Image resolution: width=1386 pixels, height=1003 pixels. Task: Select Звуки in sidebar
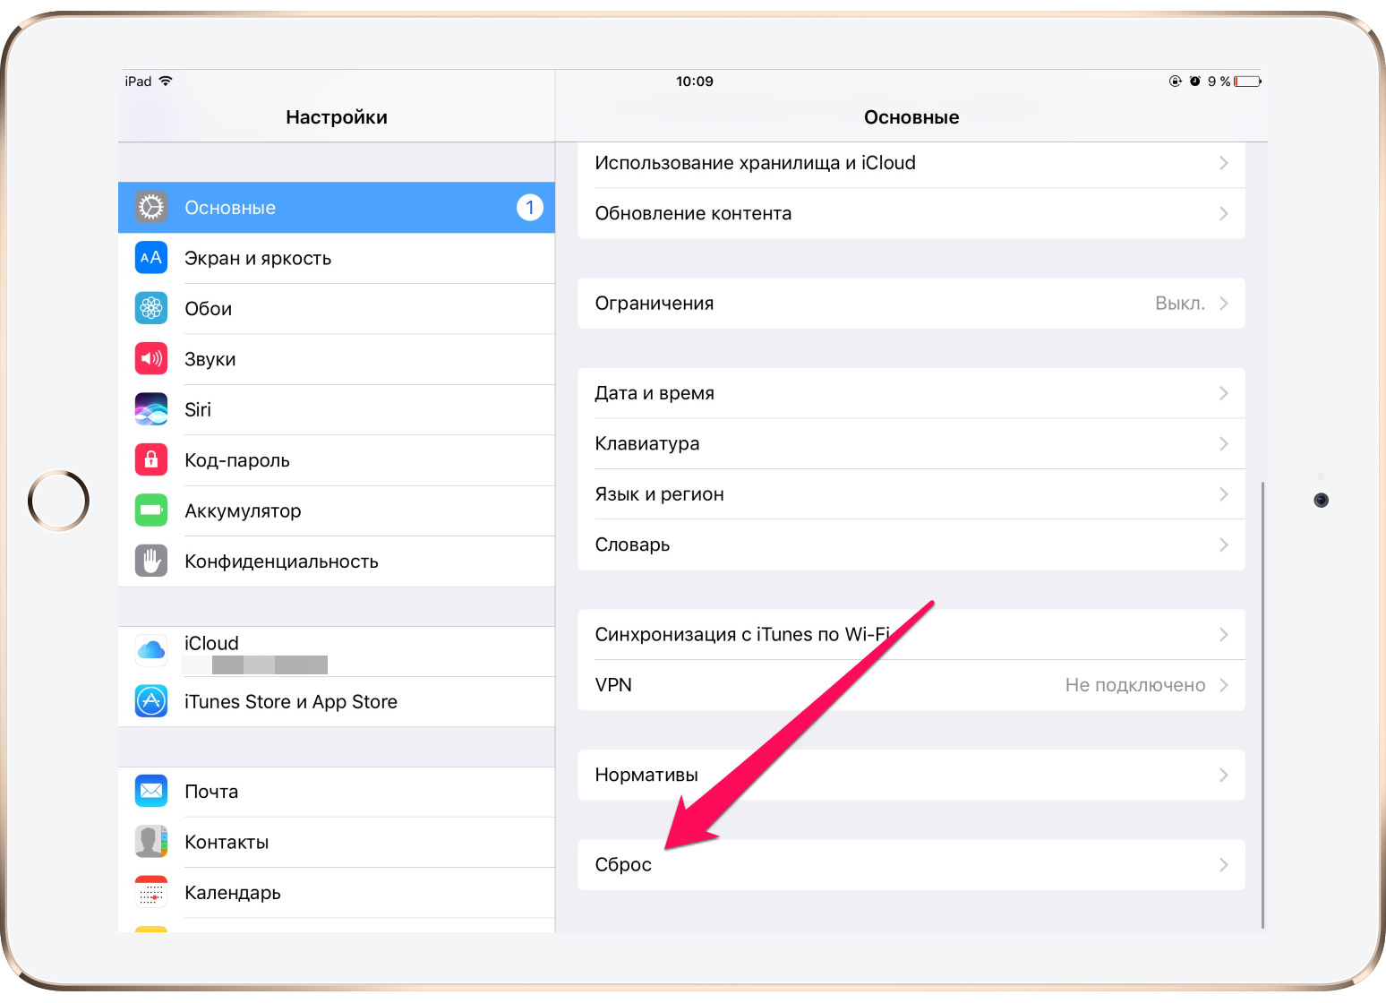click(x=337, y=359)
